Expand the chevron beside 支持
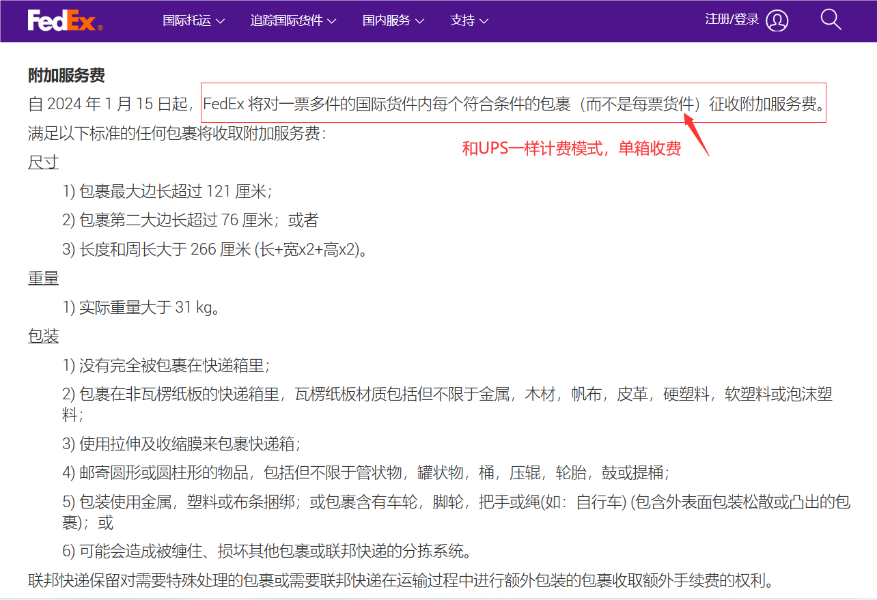Image resolution: width=877 pixels, height=600 pixels. click(484, 21)
